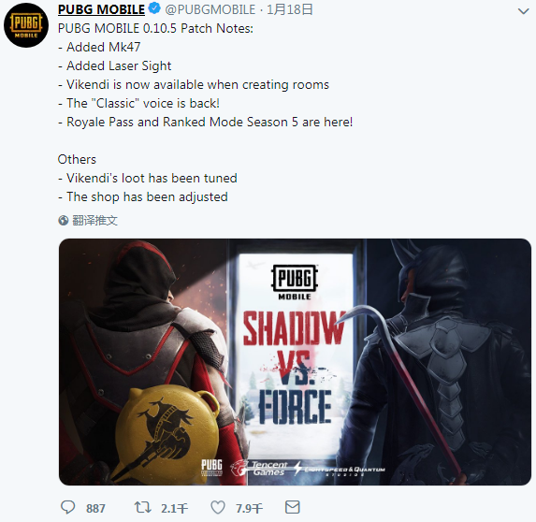Screen dimensions: 536x522
Task: Open the Shadow vs Force image
Action: pos(295,362)
